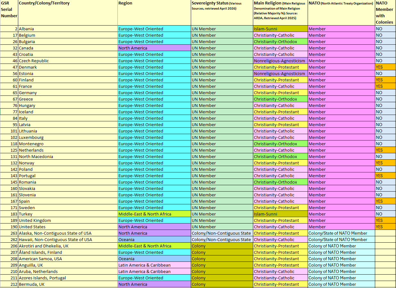The image size is (396, 288).
Task: Click the Anguilla, UK cell
Action: [x=68, y=265]
